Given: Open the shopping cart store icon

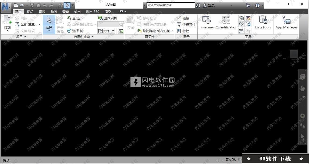Looking at the screenshot, I should coord(248,6).
